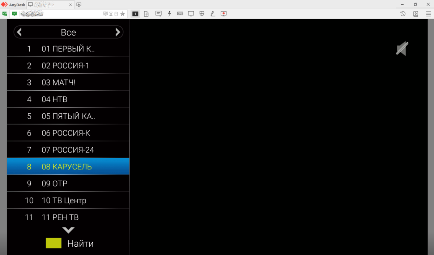Go to previous channel group arrow

(20, 32)
